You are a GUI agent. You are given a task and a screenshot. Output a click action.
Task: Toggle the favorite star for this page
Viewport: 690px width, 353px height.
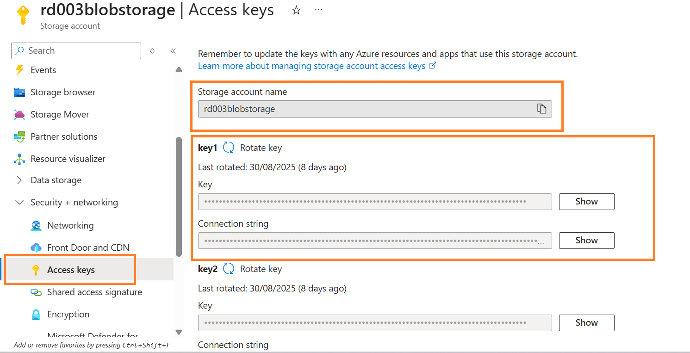pyautogui.click(x=296, y=10)
